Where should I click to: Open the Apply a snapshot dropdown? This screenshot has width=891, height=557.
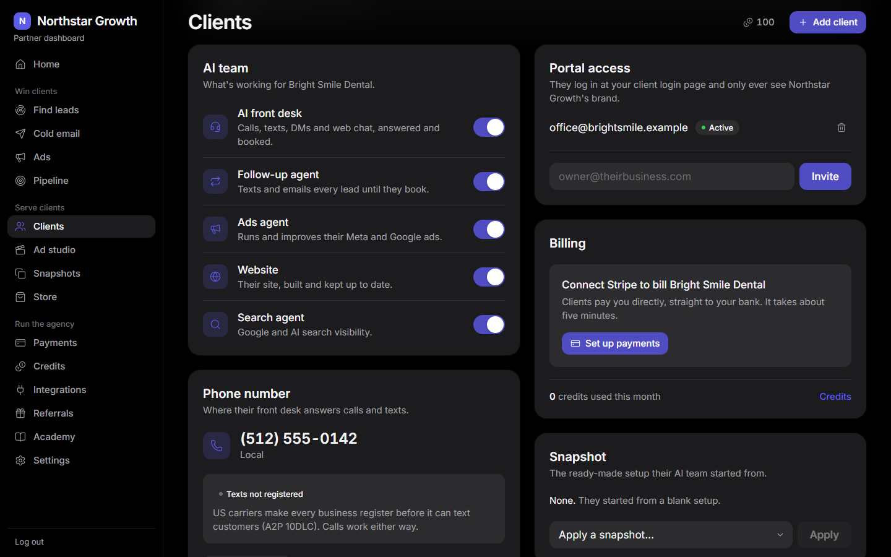(x=671, y=535)
